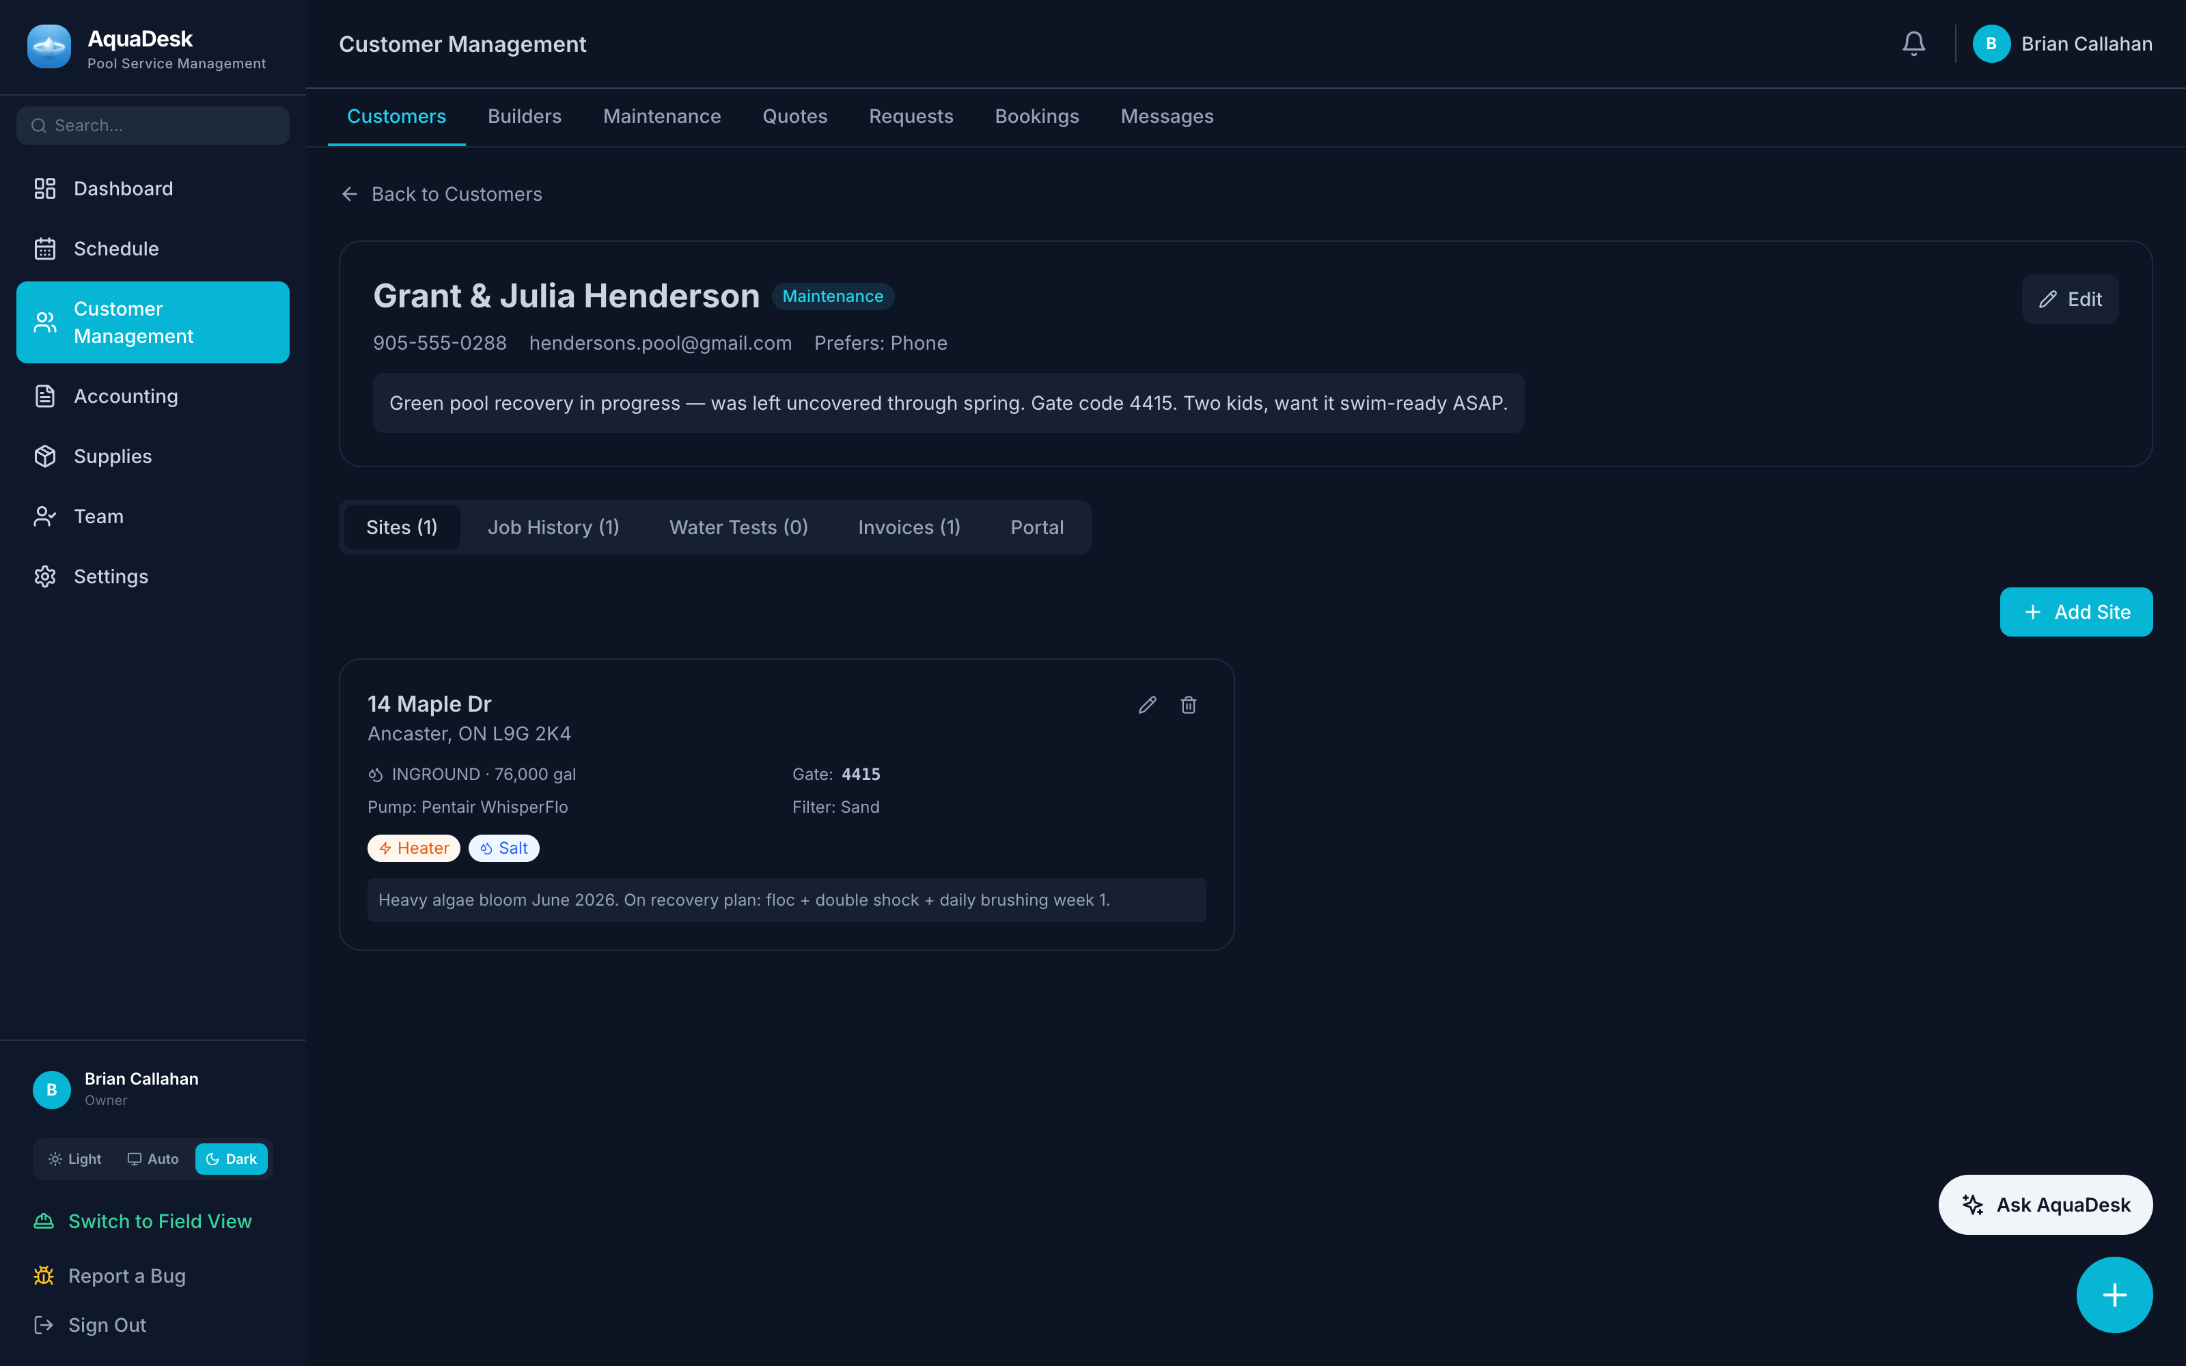Screen dimensions: 2186x1366
Task: Click the INGROUND · 76,000 gal text
Action: (x=484, y=775)
